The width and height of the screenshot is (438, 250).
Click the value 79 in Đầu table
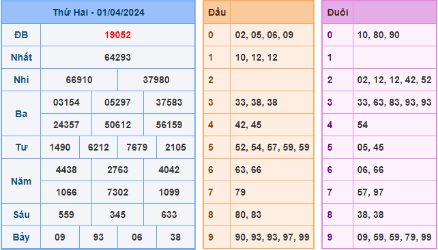pyautogui.click(x=241, y=193)
